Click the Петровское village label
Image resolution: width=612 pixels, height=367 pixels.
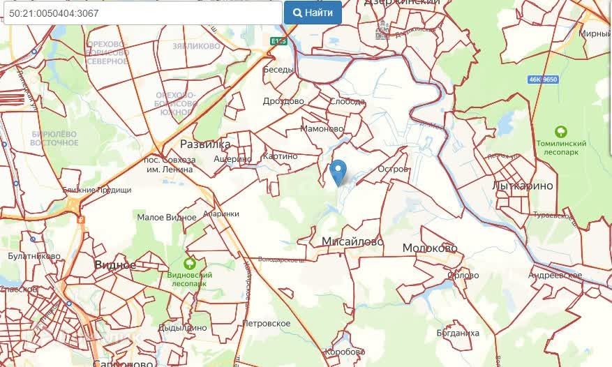tap(267, 323)
